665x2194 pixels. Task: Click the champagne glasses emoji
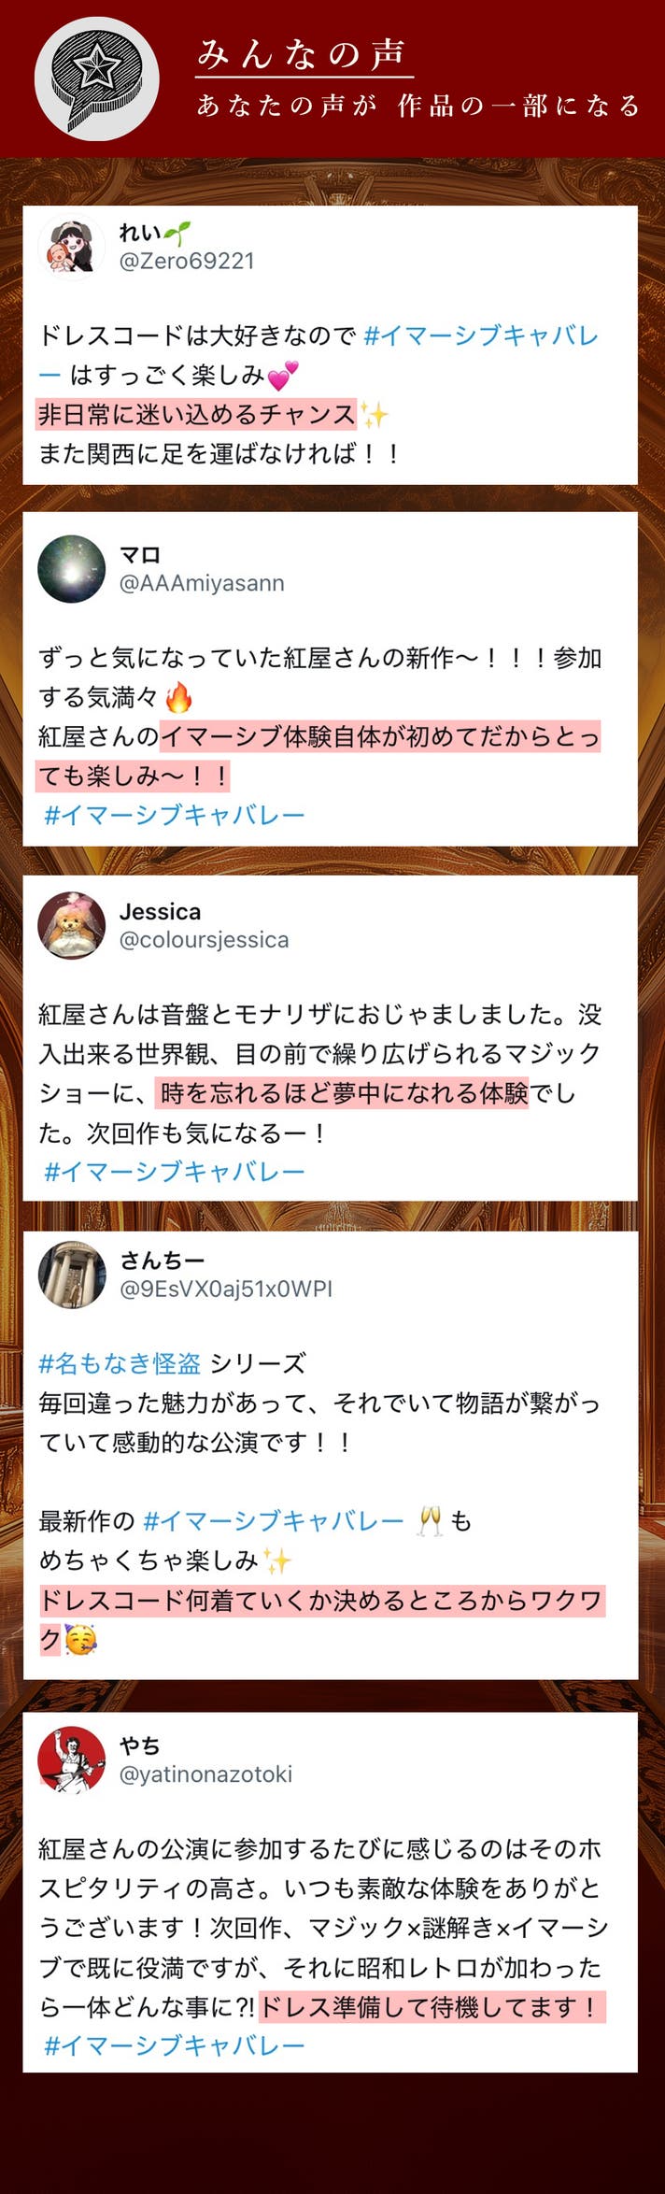(x=430, y=1521)
